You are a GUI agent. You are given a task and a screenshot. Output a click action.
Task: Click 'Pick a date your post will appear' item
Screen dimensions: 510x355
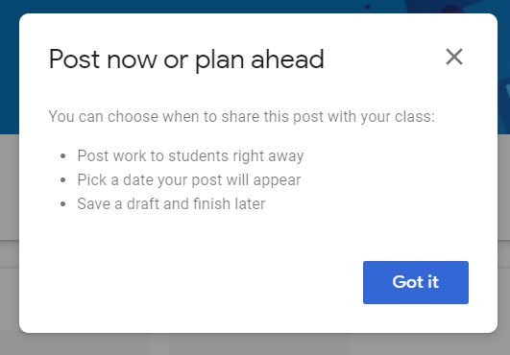(x=189, y=180)
